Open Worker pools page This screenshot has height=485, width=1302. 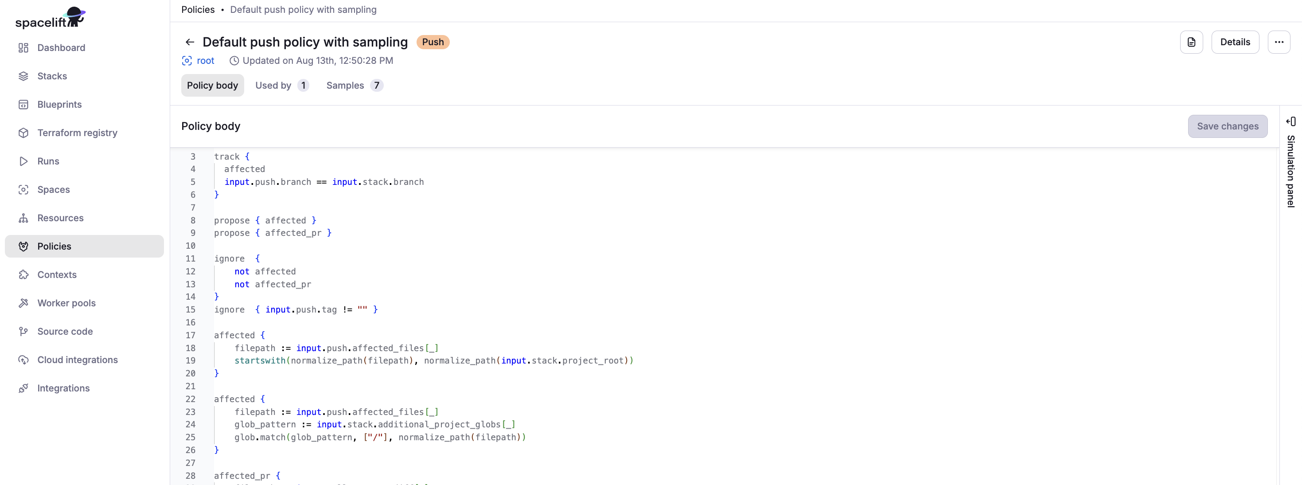(66, 303)
